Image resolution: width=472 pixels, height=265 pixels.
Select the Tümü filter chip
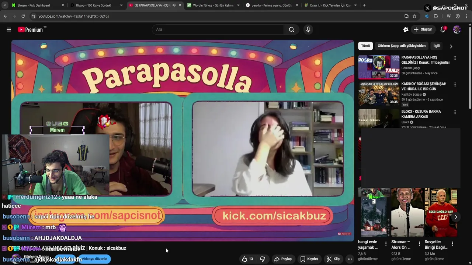pyautogui.click(x=365, y=46)
